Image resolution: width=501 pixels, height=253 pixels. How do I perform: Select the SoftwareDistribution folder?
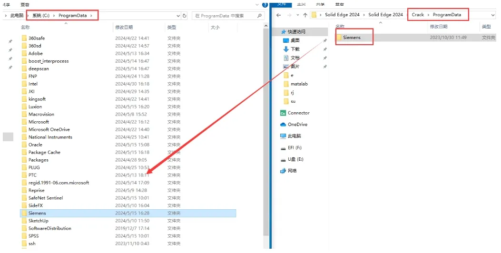click(50, 228)
